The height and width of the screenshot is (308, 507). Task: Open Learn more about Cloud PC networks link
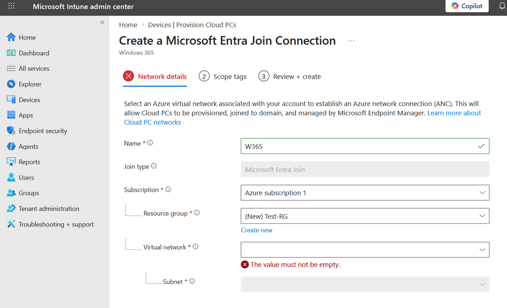point(302,117)
